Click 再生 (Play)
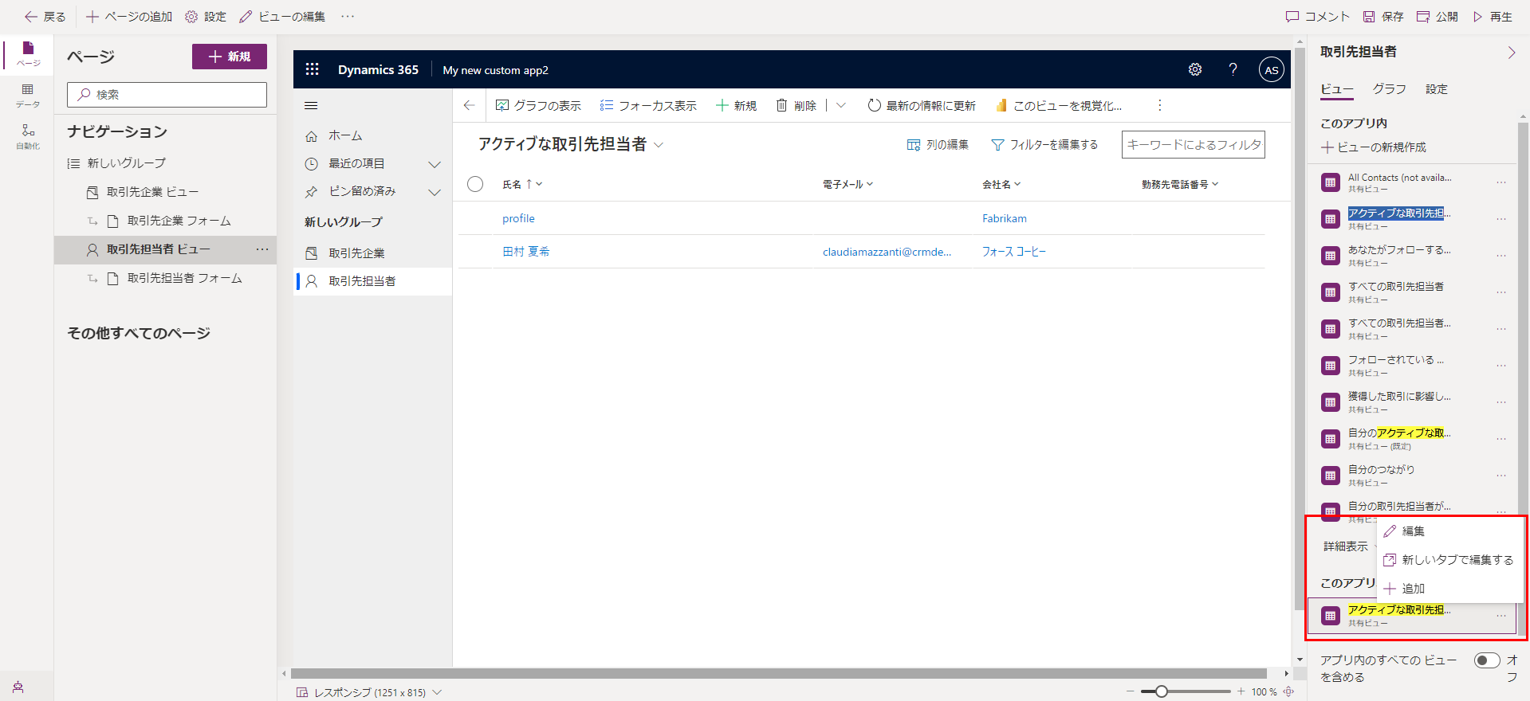Image resolution: width=1530 pixels, height=701 pixels. (1493, 16)
